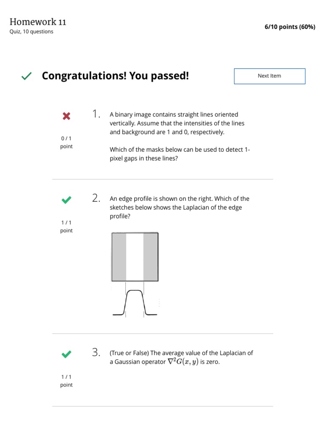Screen dimensions: 325x434
Task: Click the question 3 number label
Action: click(x=96, y=353)
